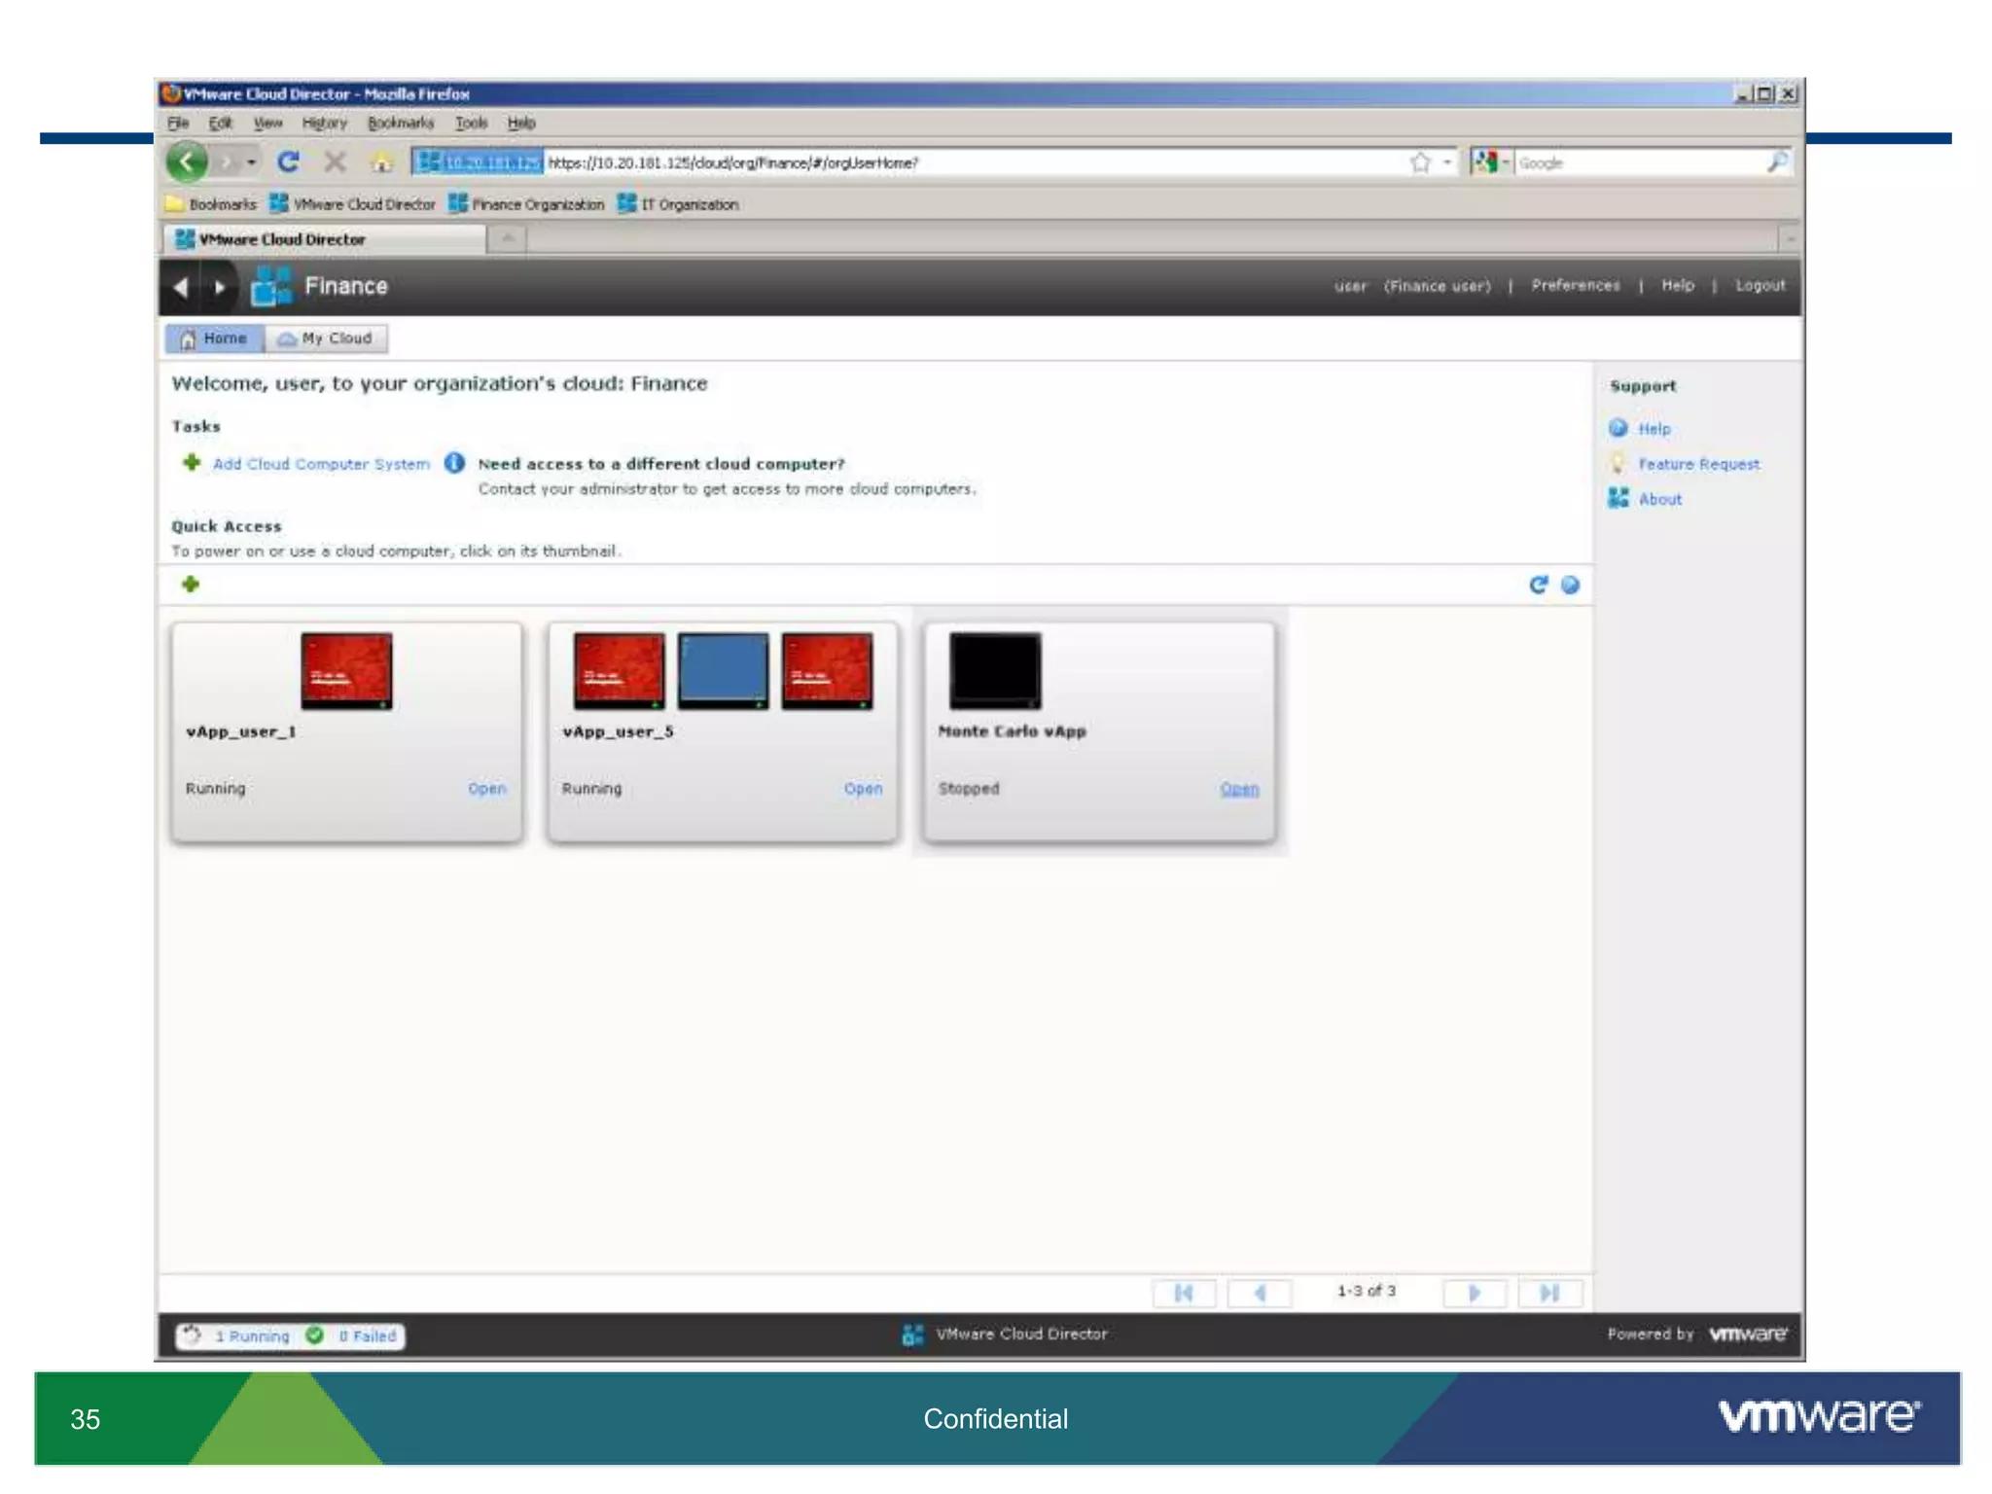Go to Firefox home page icon
The height and width of the screenshot is (1494, 1992).
tap(382, 161)
